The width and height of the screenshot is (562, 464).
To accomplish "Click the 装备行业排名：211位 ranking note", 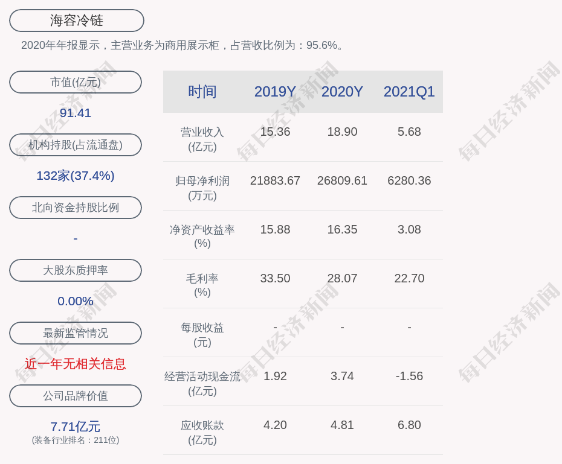I will point(76,440).
